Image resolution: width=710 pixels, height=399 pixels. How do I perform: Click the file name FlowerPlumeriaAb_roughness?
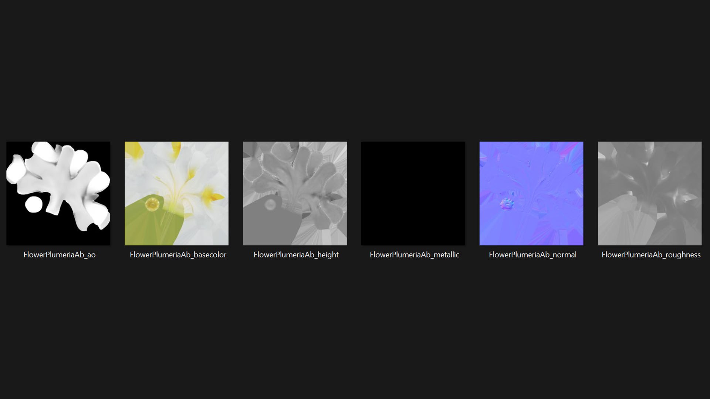(651, 255)
